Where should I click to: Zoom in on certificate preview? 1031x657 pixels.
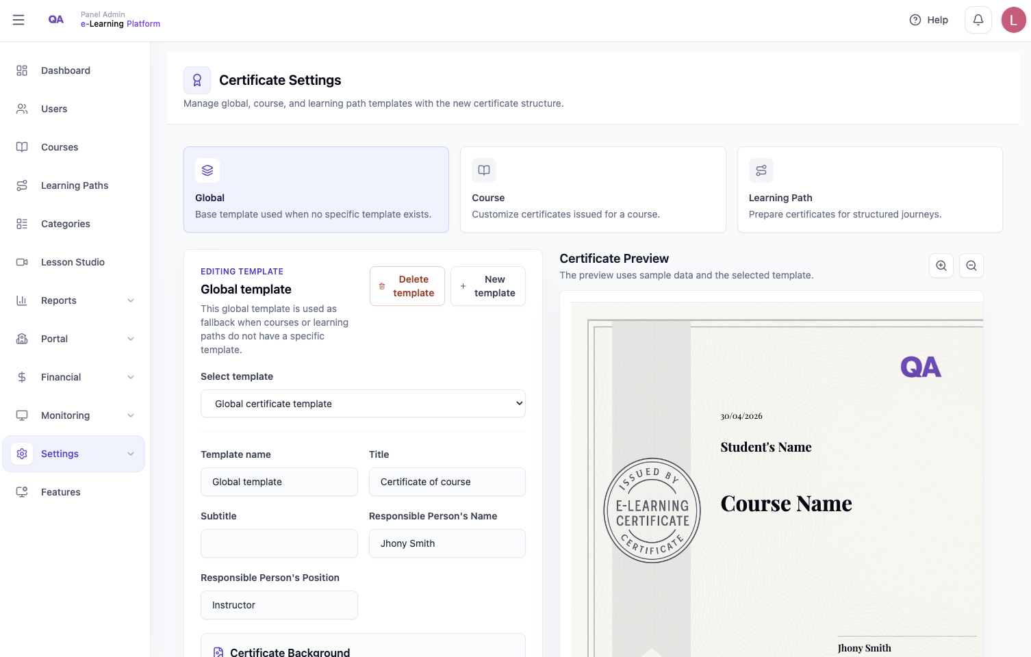point(941,266)
